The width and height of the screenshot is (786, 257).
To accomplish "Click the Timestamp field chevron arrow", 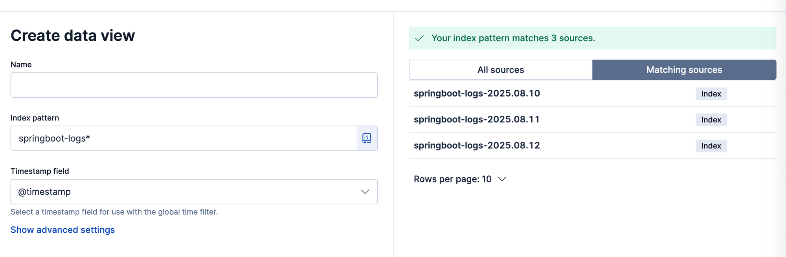I will (x=365, y=191).
